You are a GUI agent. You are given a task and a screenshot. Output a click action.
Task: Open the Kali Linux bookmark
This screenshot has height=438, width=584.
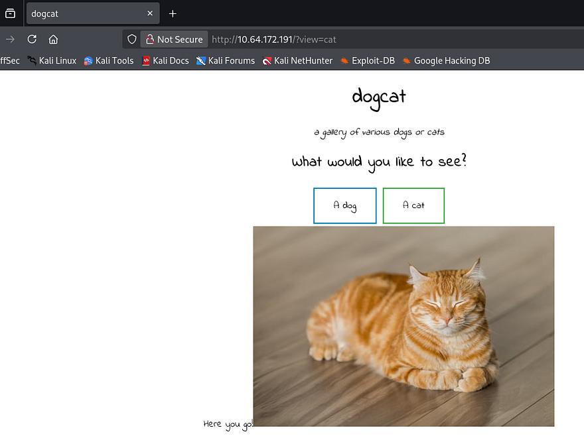click(x=52, y=60)
